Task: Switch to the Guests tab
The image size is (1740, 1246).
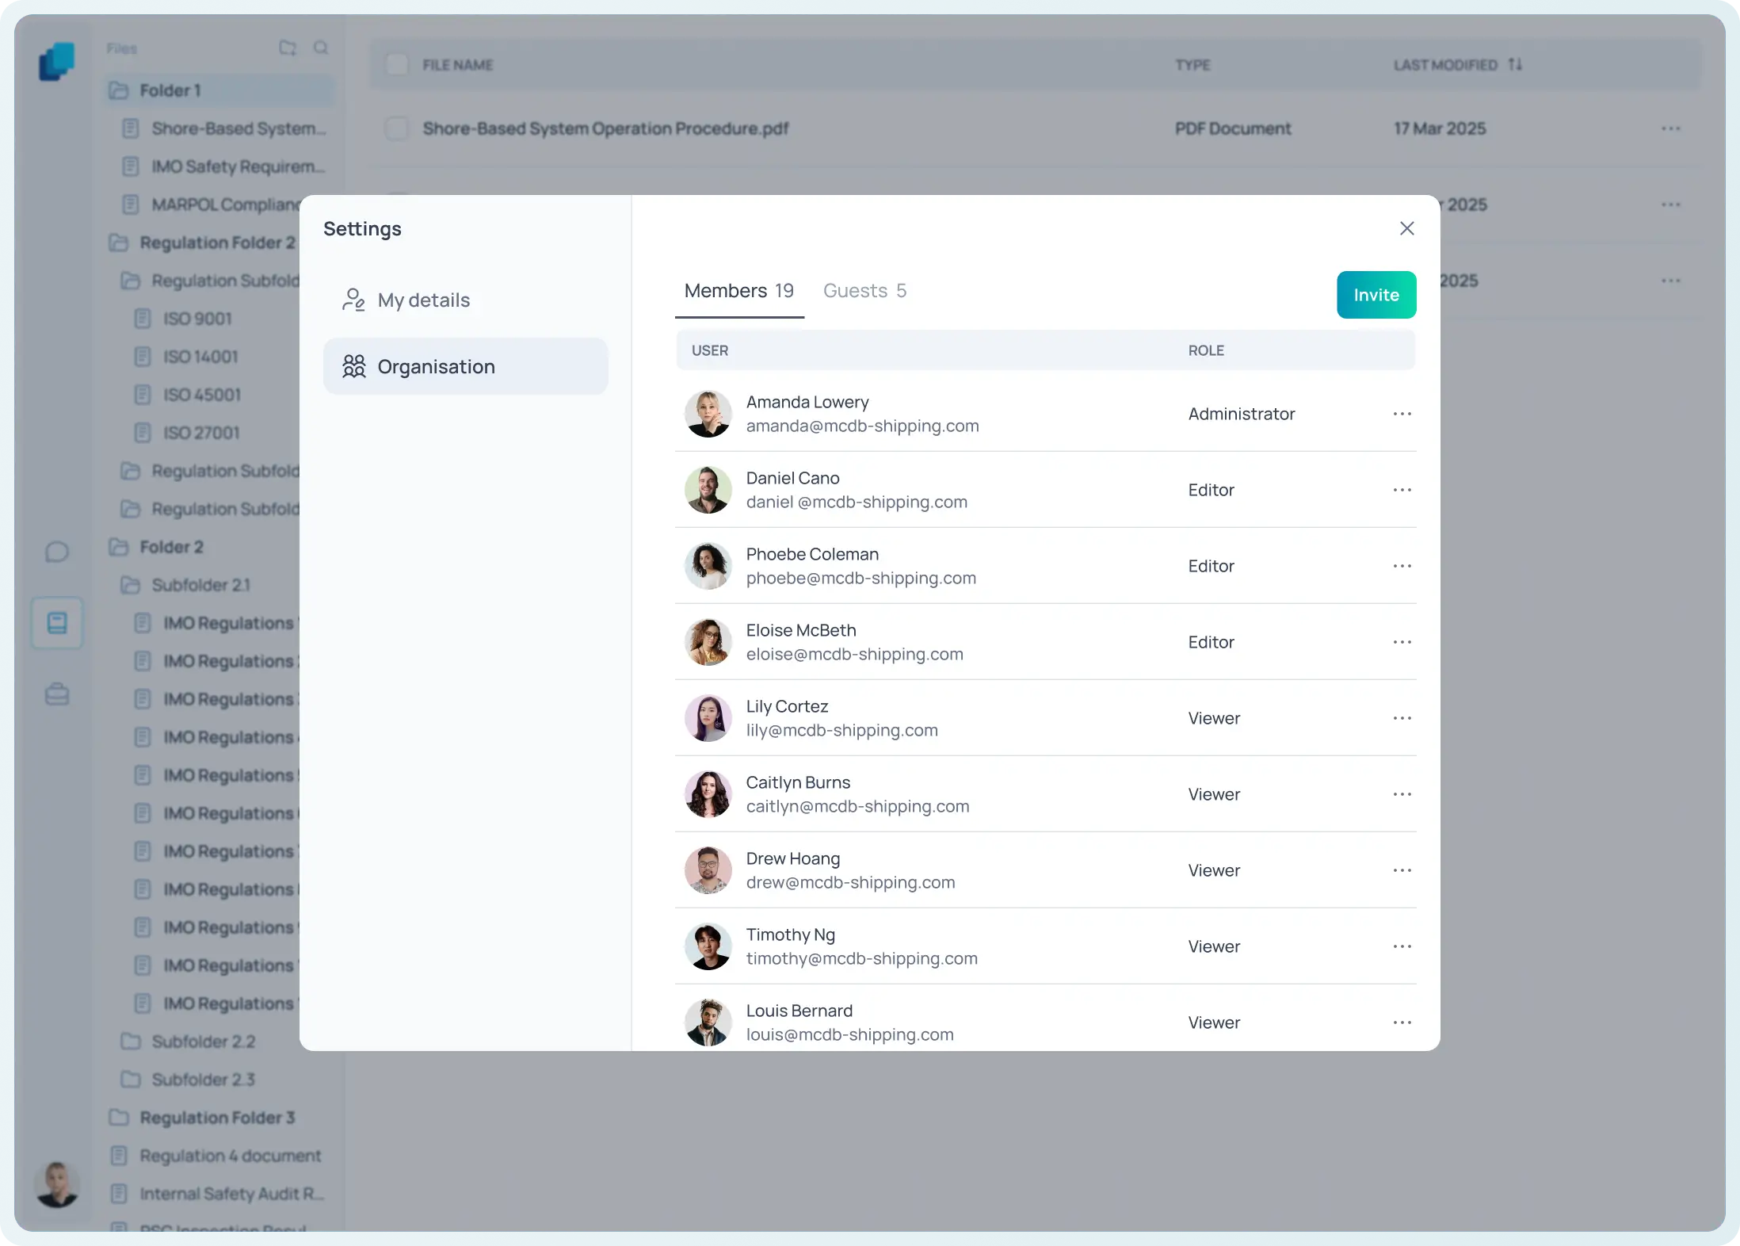Action: pos(864,291)
